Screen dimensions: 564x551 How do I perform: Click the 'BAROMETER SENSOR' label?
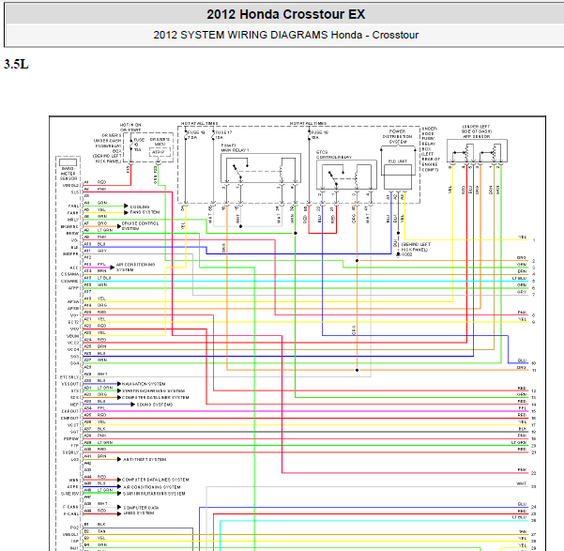click(68, 174)
